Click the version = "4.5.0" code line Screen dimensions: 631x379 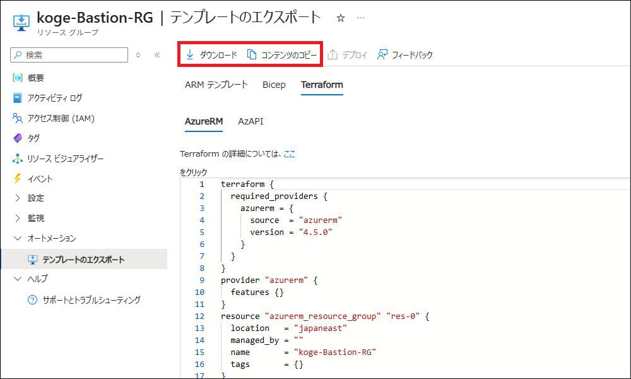click(291, 232)
